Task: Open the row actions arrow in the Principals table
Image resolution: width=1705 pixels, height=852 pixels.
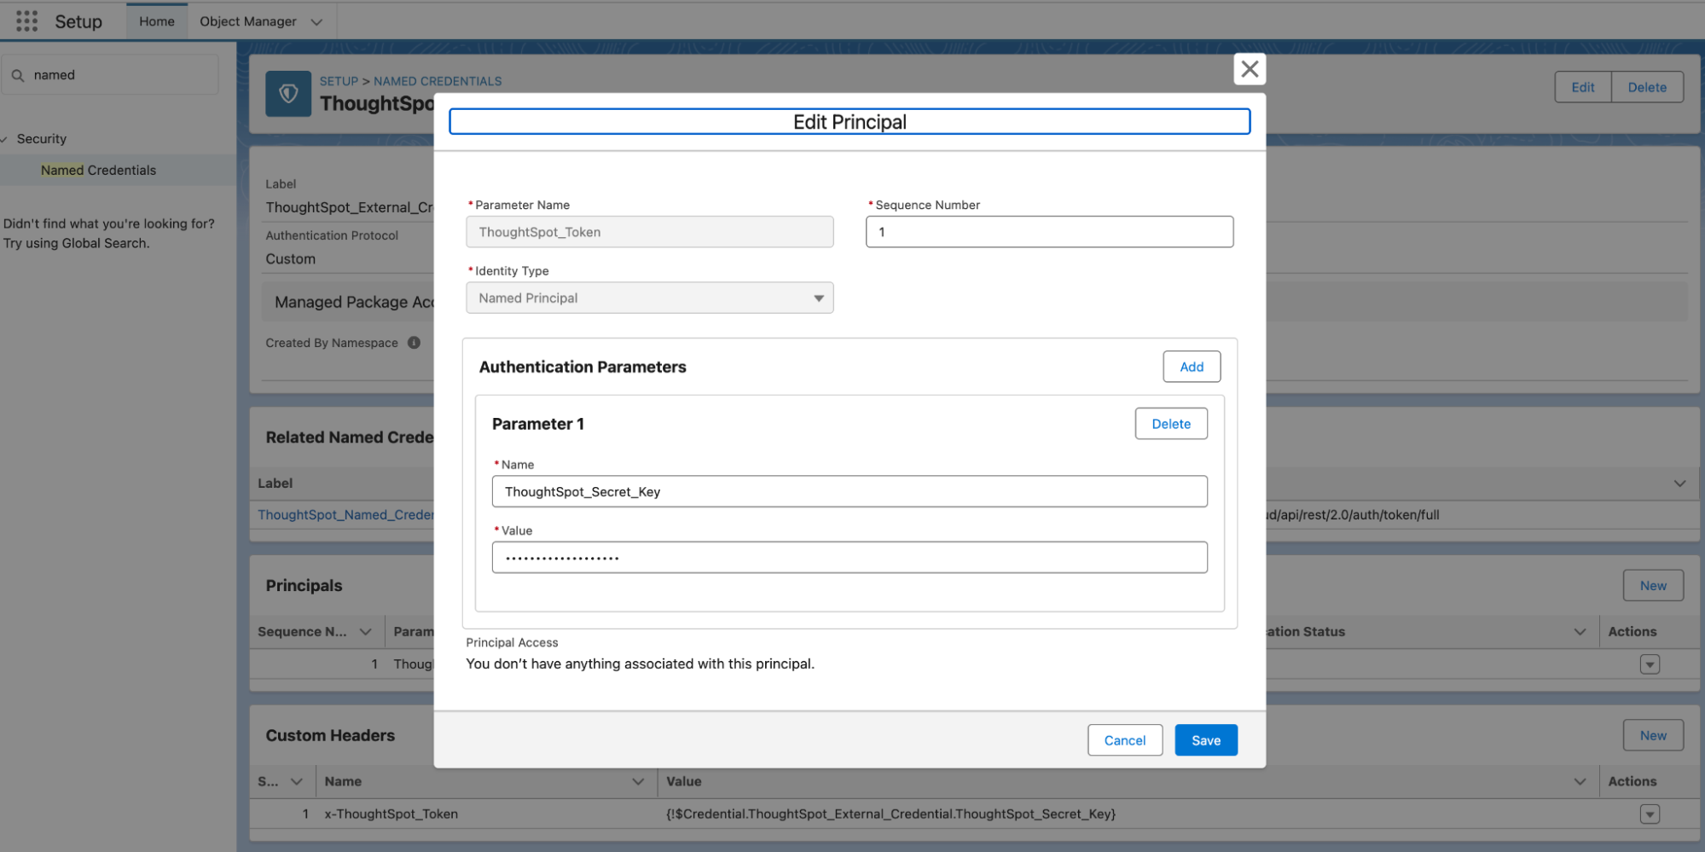Action: pyautogui.click(x=1649, y=664)
